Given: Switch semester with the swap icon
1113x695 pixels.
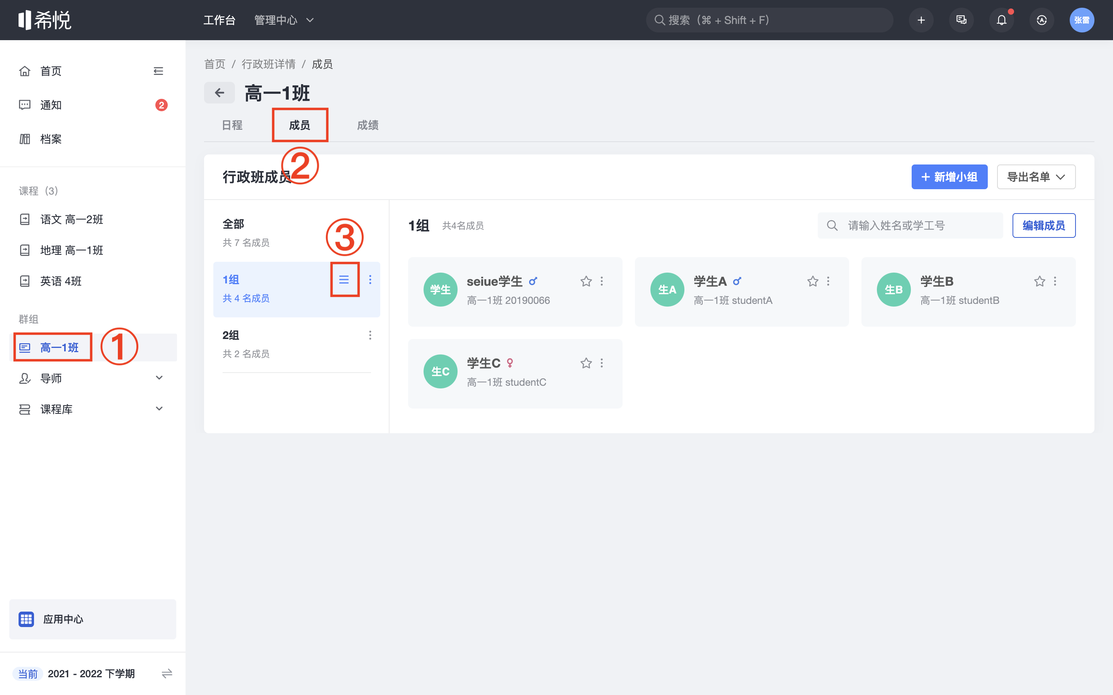Looking at the screenshot, I should tap(167, 674).
